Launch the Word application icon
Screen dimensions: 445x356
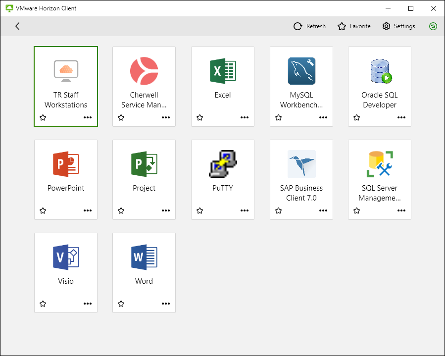144,257
